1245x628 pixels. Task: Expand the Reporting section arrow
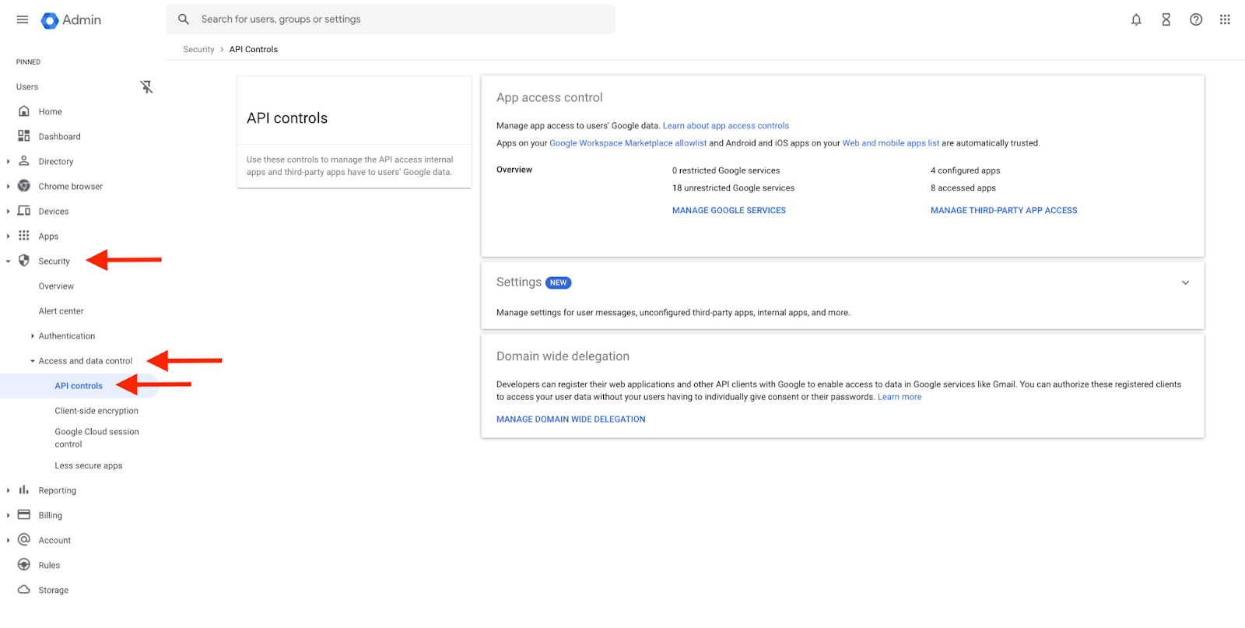tap(9, 491)
